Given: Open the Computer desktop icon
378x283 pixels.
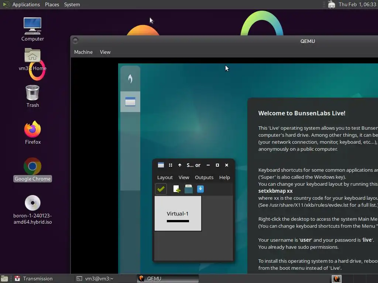Looking at the screenshot, I should tap(32, 29).
